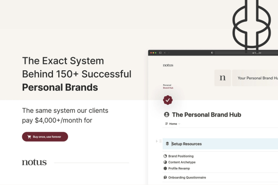Screen dimensions: 278x185
Task: Click the Buy once, use forever button
Action: click(x=45, y=137)
